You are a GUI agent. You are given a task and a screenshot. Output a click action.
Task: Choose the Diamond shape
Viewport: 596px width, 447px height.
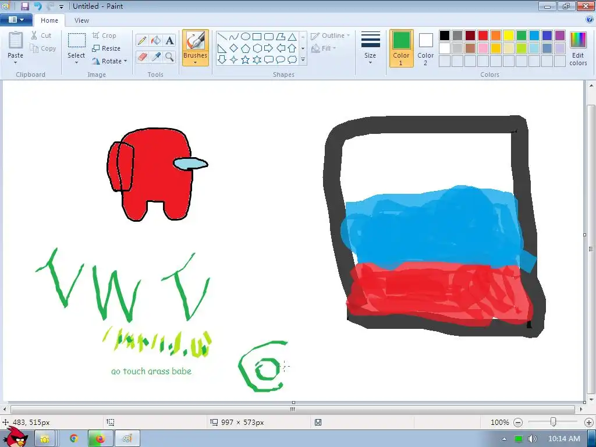[234, 48]
